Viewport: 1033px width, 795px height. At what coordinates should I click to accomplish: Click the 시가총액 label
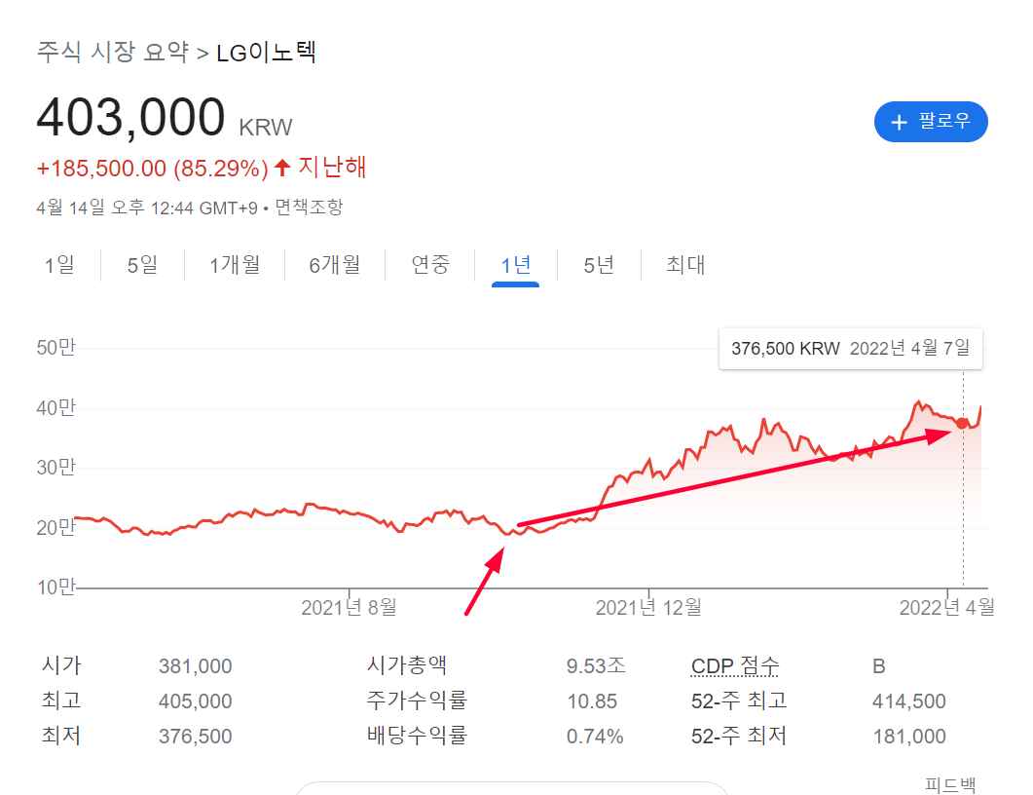coord(407,665)
